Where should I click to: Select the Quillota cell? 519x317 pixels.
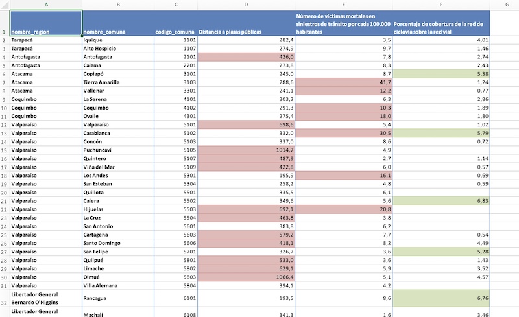coord(118,193)
